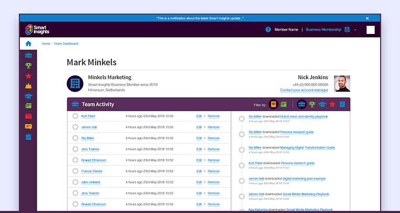Filter Team Activity by the briefcase icon
The image size is (400, 213).
[302, 104]
